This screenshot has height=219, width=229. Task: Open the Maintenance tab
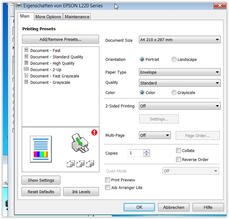(77, 17)
